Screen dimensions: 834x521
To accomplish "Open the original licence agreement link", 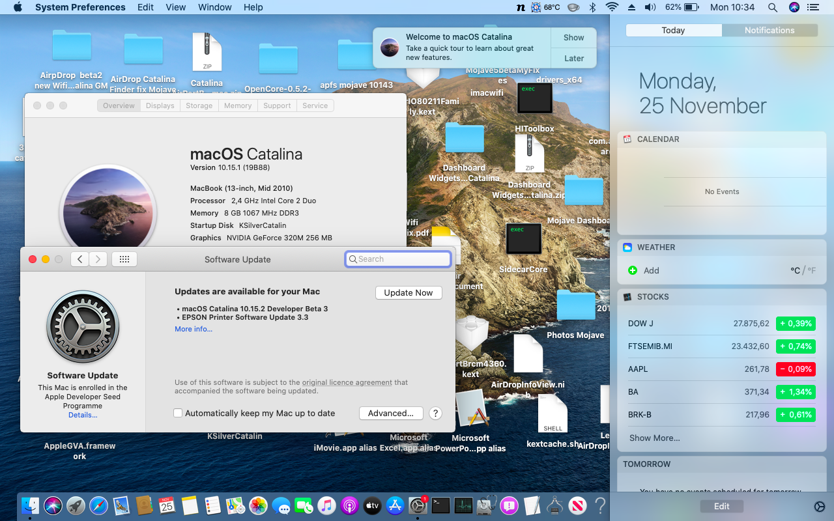I will point(347,382).
